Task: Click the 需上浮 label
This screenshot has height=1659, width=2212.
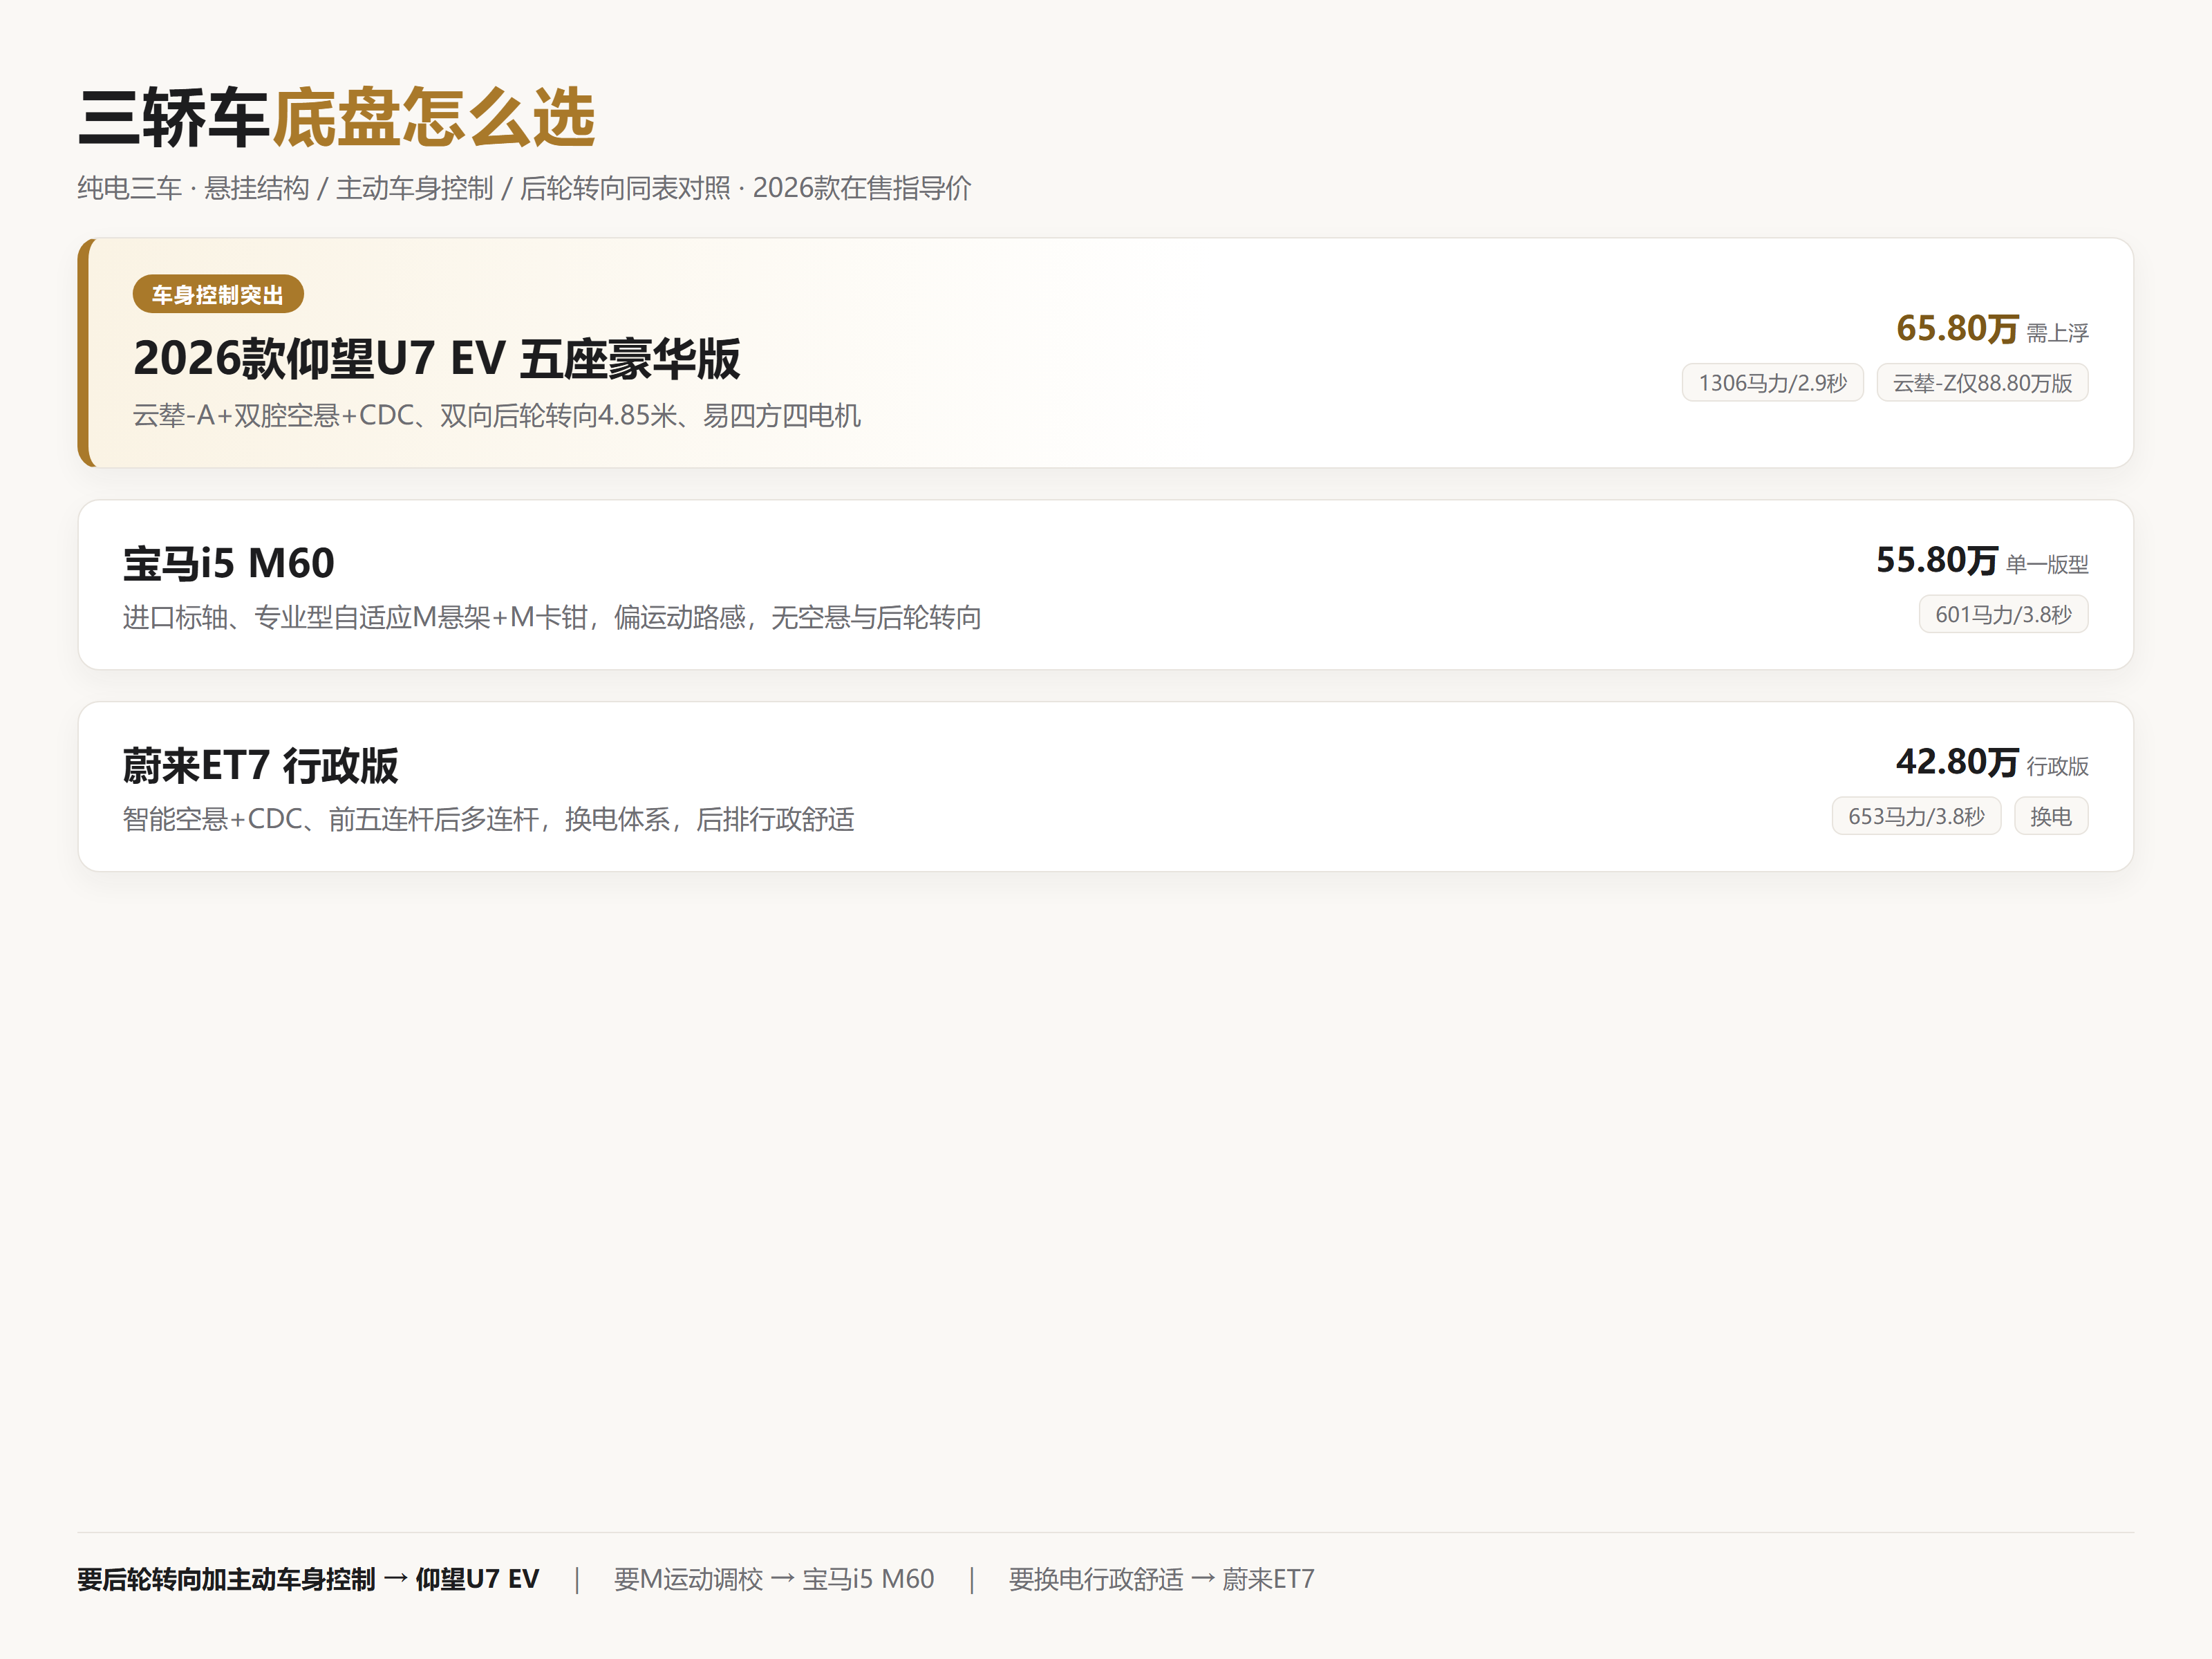Action: point(2057,332)
